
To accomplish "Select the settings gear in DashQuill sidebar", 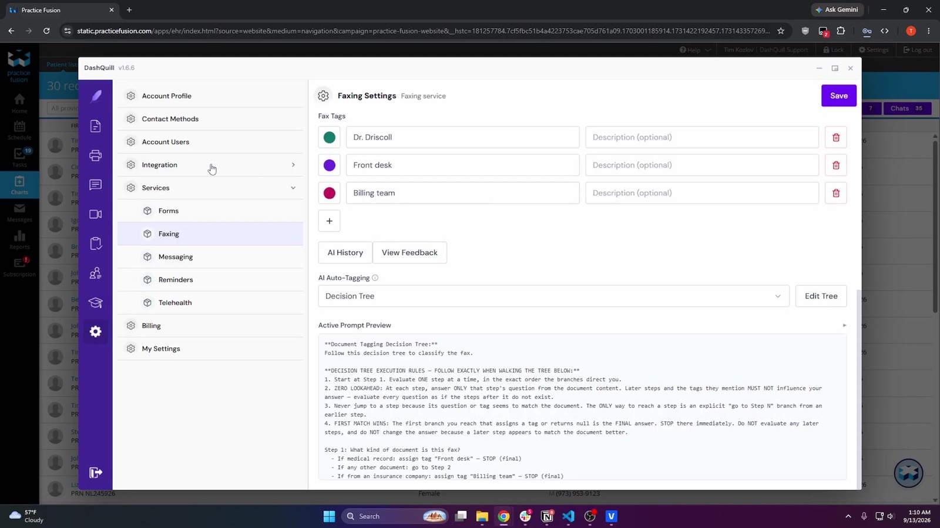I will 96,331.
